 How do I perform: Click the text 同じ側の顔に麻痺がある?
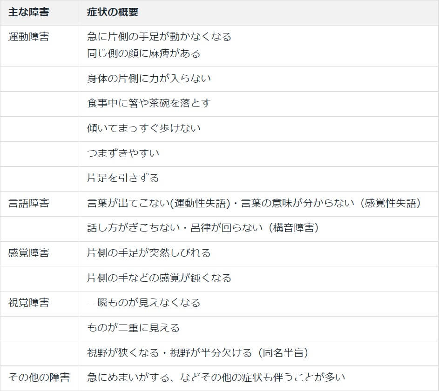pos(143,53)
